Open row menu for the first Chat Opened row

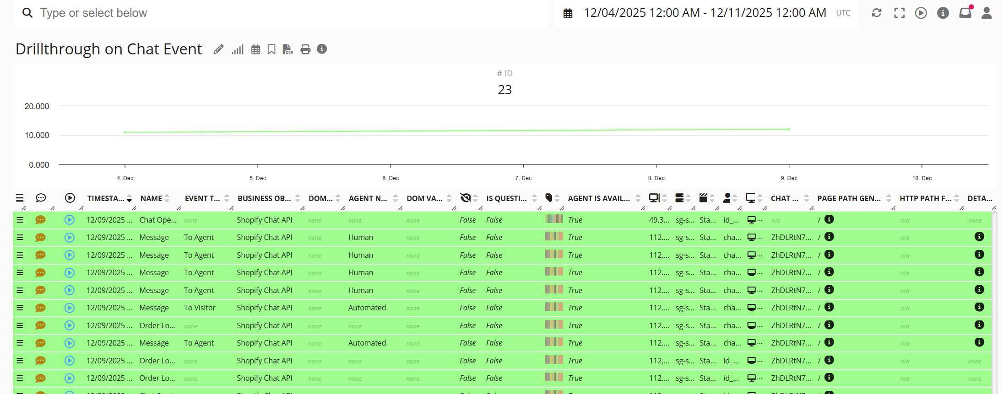tap(20, 220)
